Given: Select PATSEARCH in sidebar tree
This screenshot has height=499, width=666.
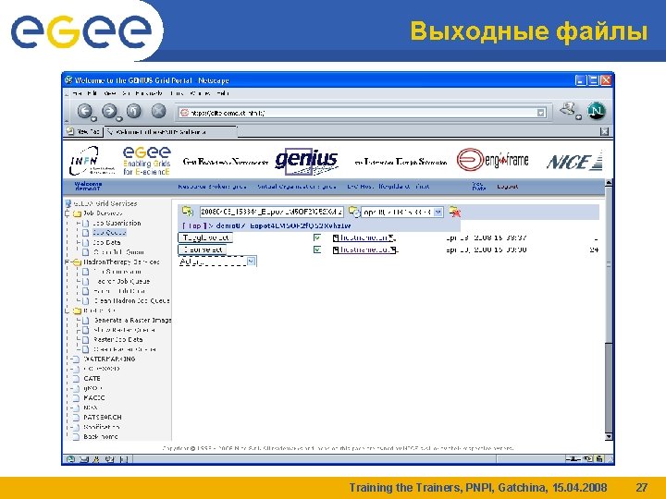Looking at the screenshot, I should pos(103,418).
